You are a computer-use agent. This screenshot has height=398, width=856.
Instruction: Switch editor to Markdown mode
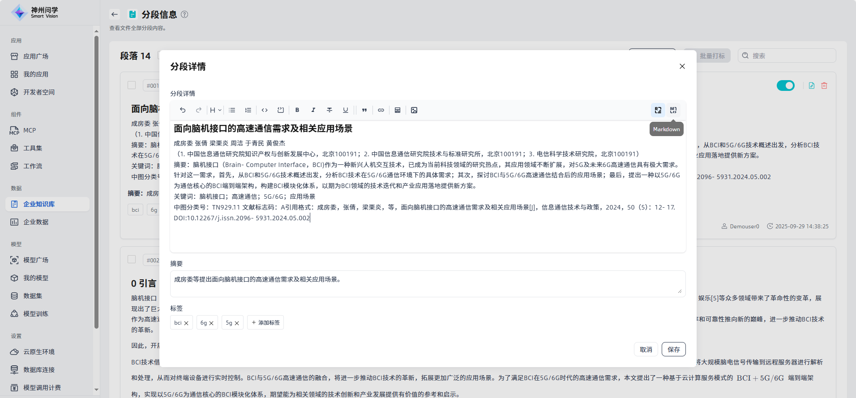point(673,110)
